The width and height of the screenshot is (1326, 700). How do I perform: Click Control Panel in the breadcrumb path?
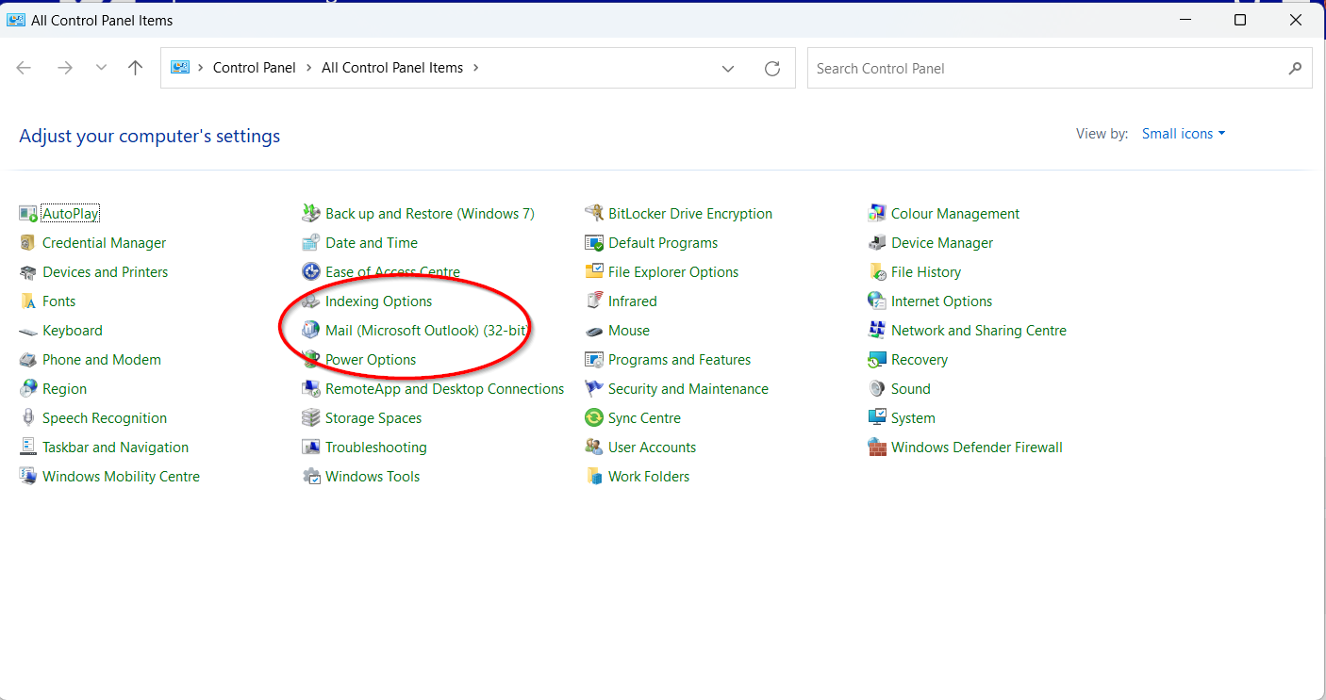tap(254, 68)
